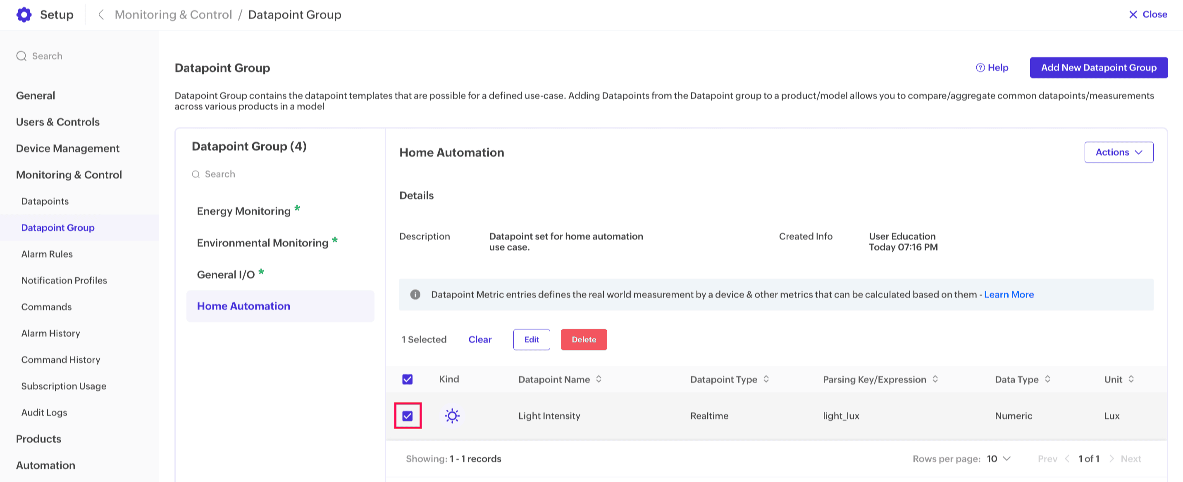Click the Setup gear icon
This screenshot has width=1183, height=482.
(24, 15)
